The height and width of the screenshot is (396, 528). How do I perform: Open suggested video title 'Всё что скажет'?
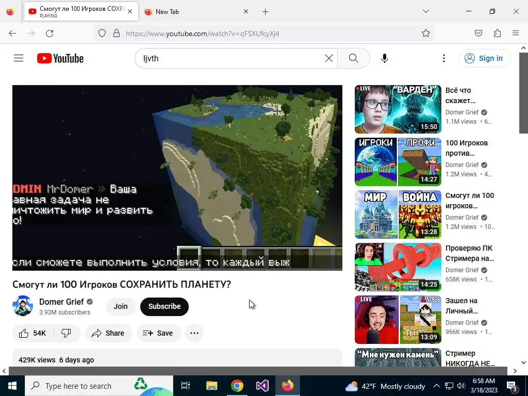[x=460, y=95]
